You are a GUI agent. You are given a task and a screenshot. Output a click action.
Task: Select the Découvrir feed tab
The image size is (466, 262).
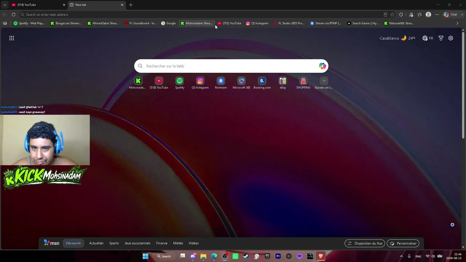[74, 243]
